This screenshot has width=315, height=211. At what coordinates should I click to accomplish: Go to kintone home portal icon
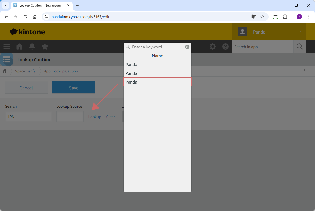pyautogui.click(x=19, y=47)
